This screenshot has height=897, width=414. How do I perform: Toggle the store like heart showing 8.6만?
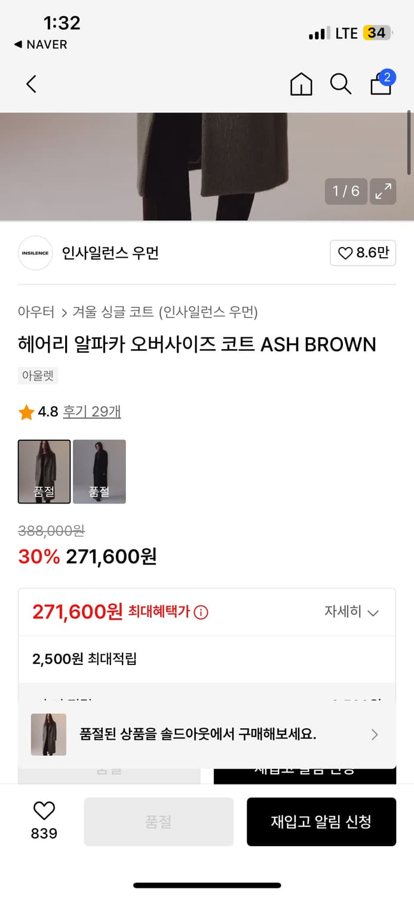tap(363, 253)
